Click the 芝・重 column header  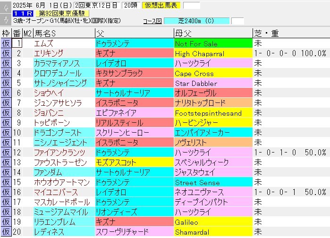pyautogui.click(x=291, y=33)
